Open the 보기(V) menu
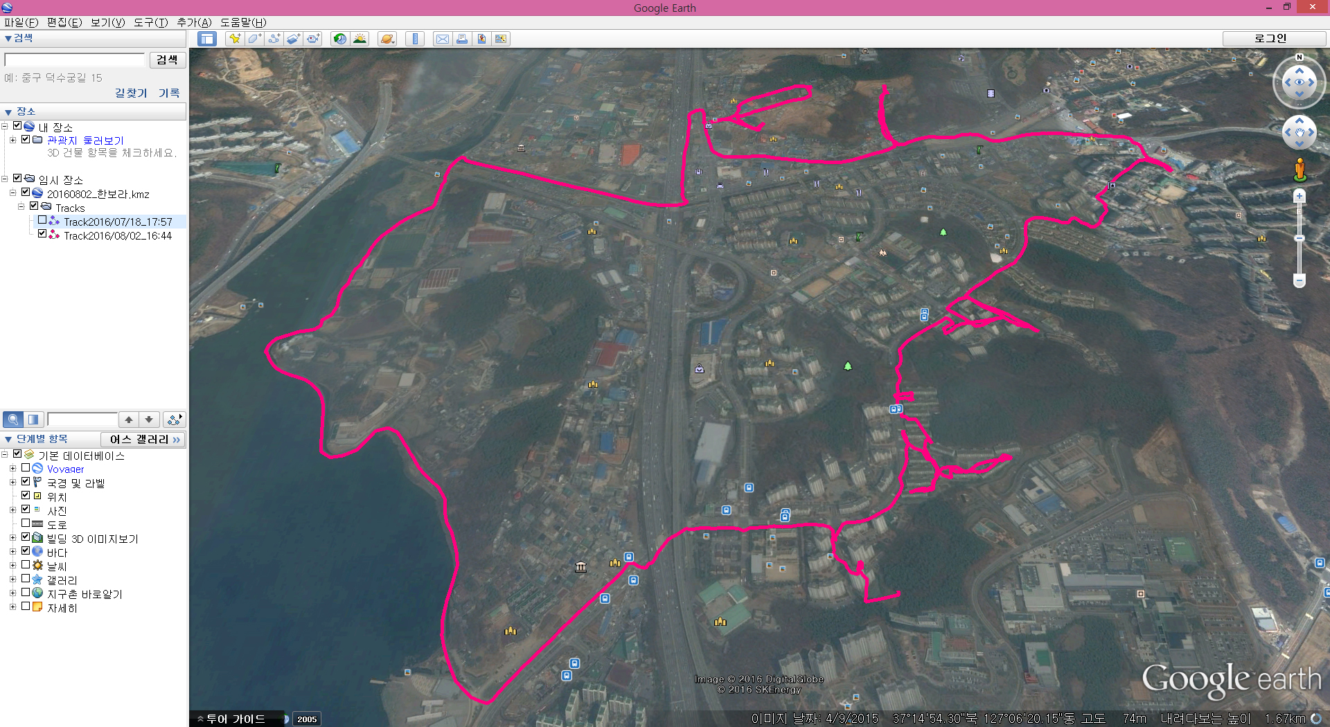Screen dimensions: 1330x727 tap(107, 22)
